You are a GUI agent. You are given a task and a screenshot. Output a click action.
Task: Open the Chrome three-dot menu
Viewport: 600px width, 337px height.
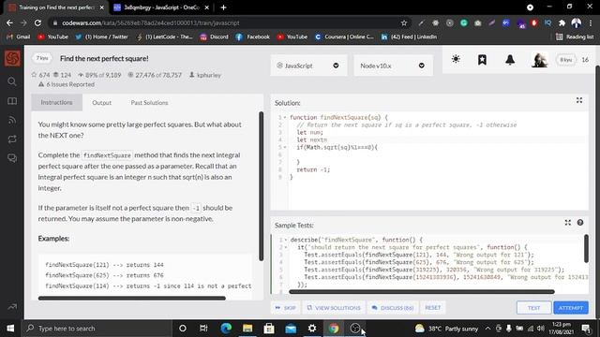pyautogui.click(x=591, y=22)
